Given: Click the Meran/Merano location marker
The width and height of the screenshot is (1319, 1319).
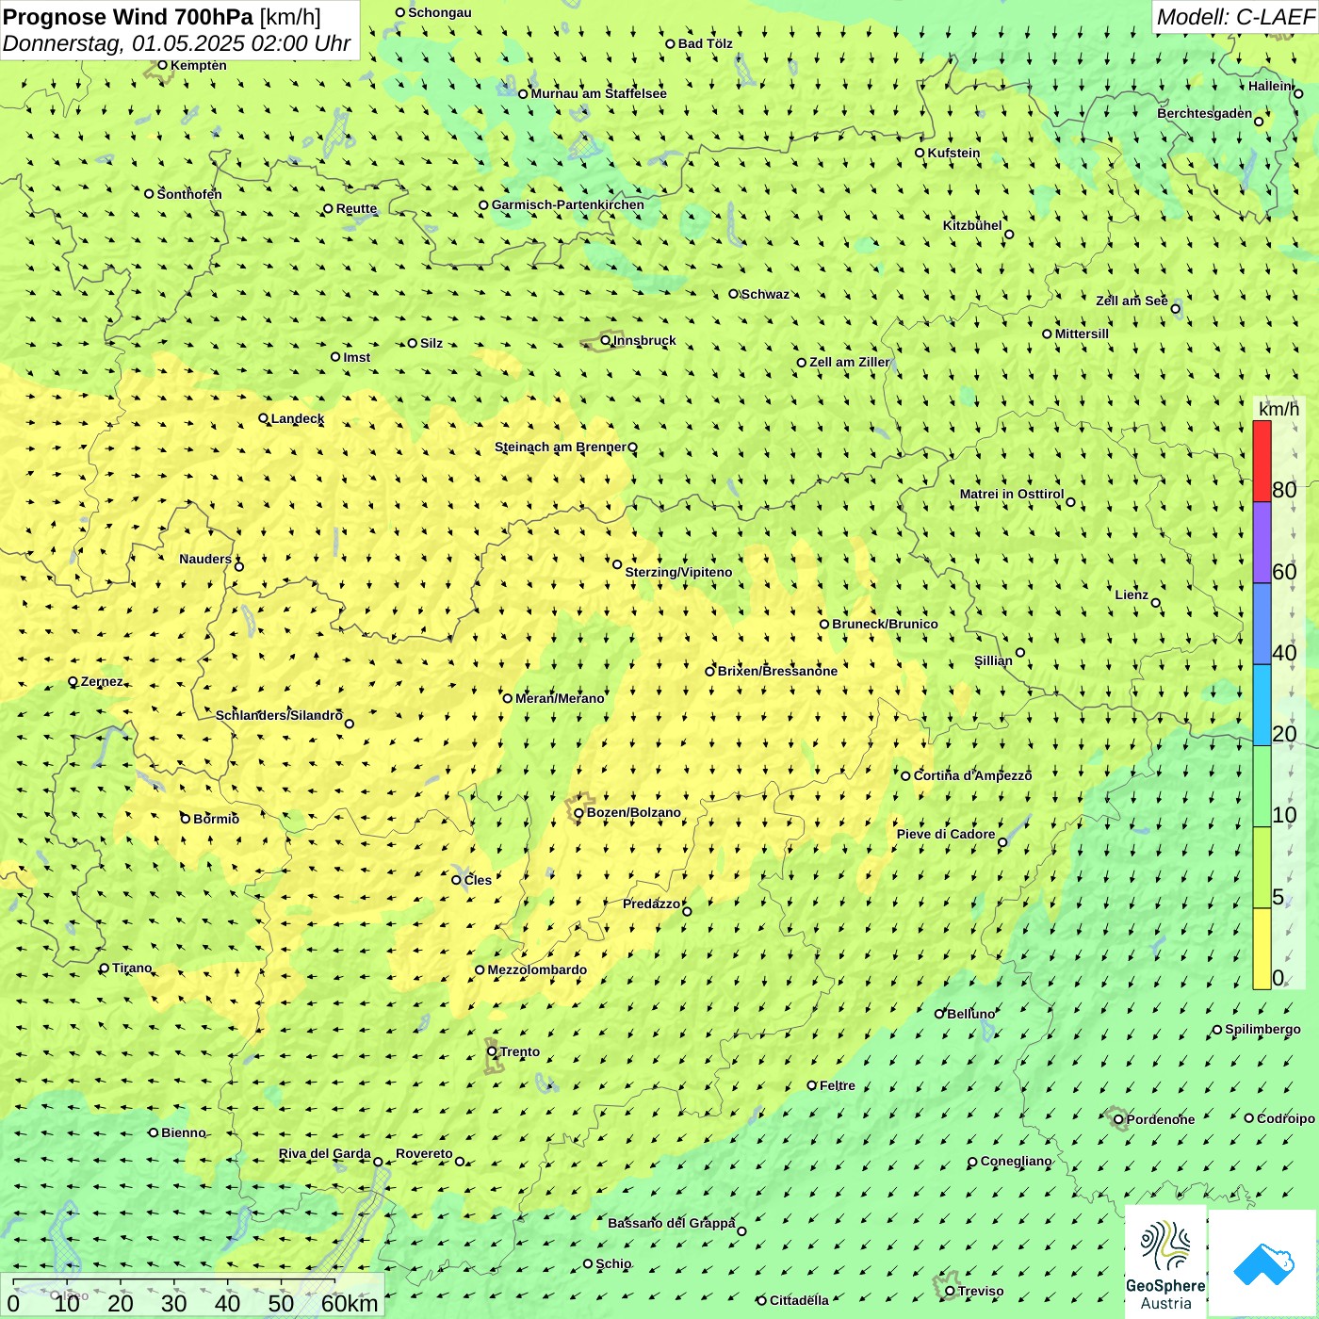Looking at the screenshot, I should click(x=507, y=698).
